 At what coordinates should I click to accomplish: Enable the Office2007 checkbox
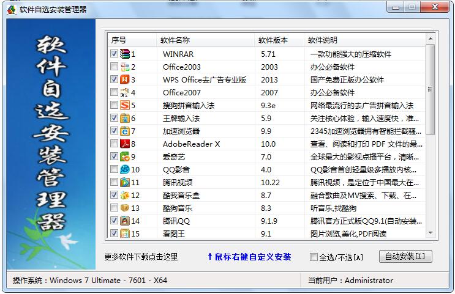(x=114, y=92)
